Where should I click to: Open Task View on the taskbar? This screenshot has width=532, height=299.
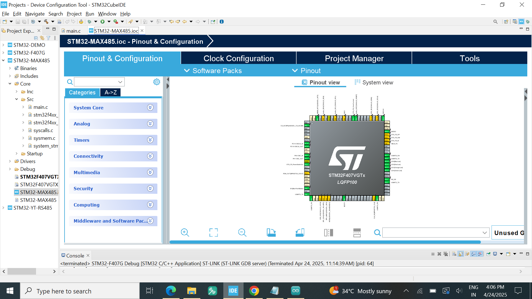click(150, 291)
